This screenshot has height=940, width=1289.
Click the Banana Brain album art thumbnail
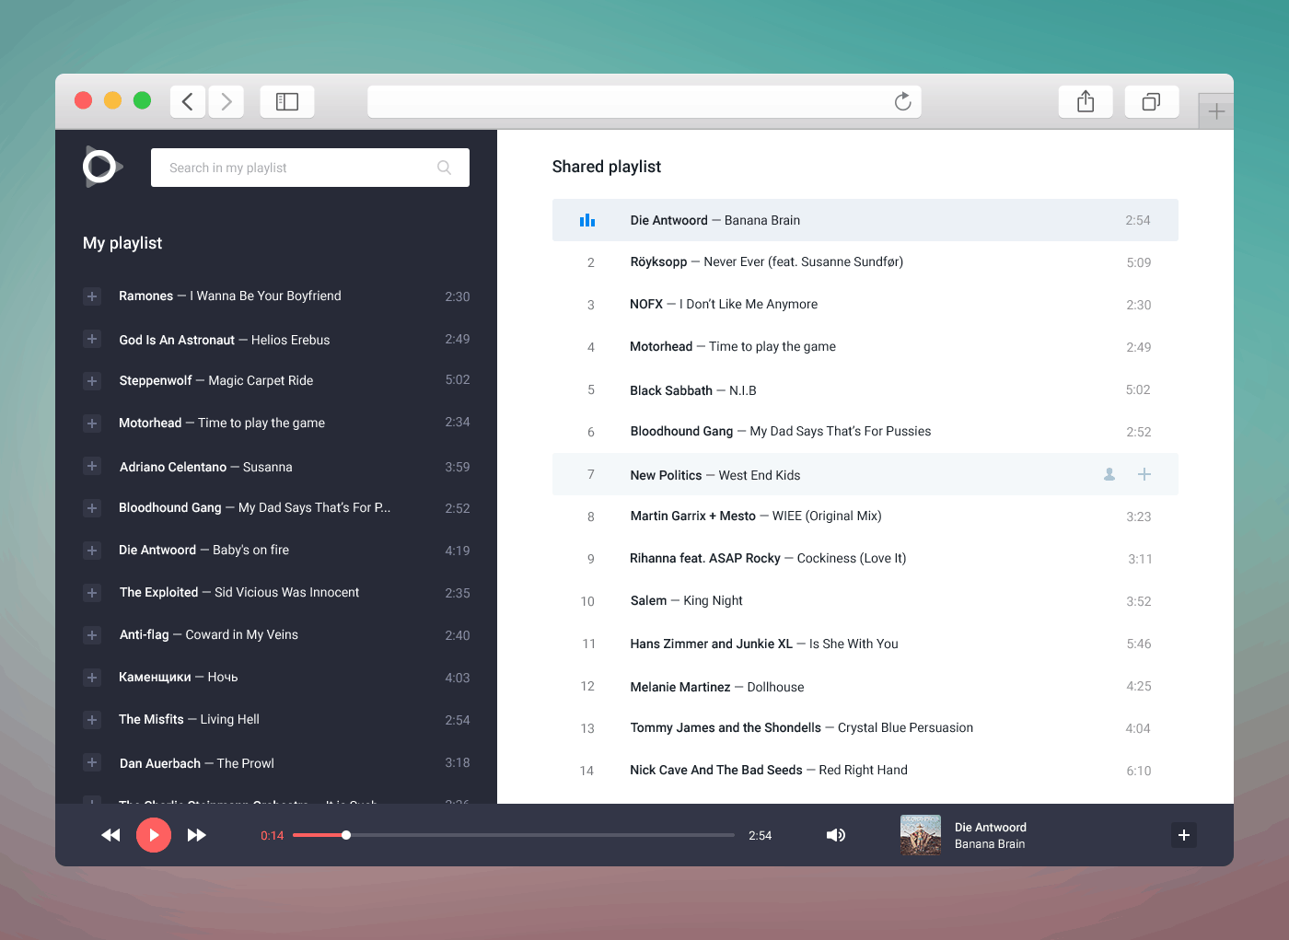point(921,835)
